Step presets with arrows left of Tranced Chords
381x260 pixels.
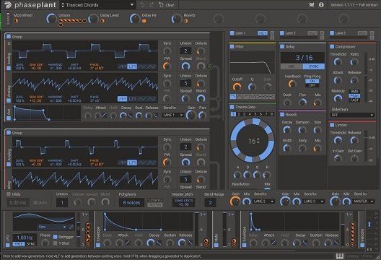click(x=63, y=5)
